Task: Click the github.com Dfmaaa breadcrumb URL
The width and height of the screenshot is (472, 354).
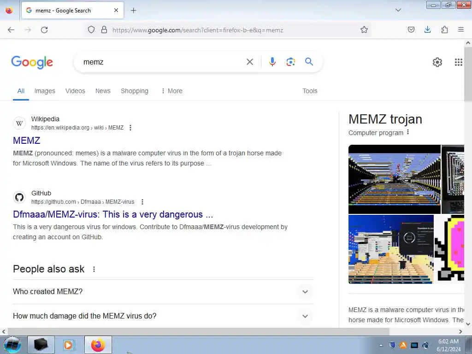Action: pyautogui.click(x=83, y=202)
